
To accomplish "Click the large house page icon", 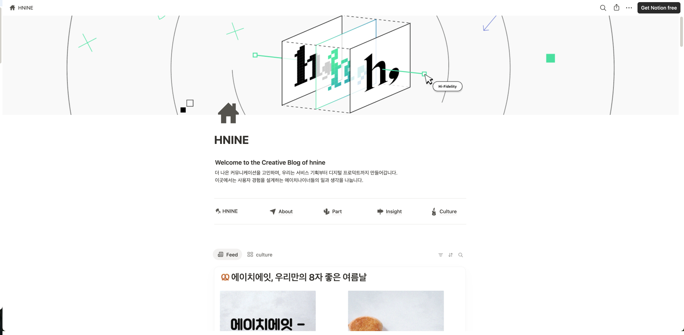I will [228, 113].
